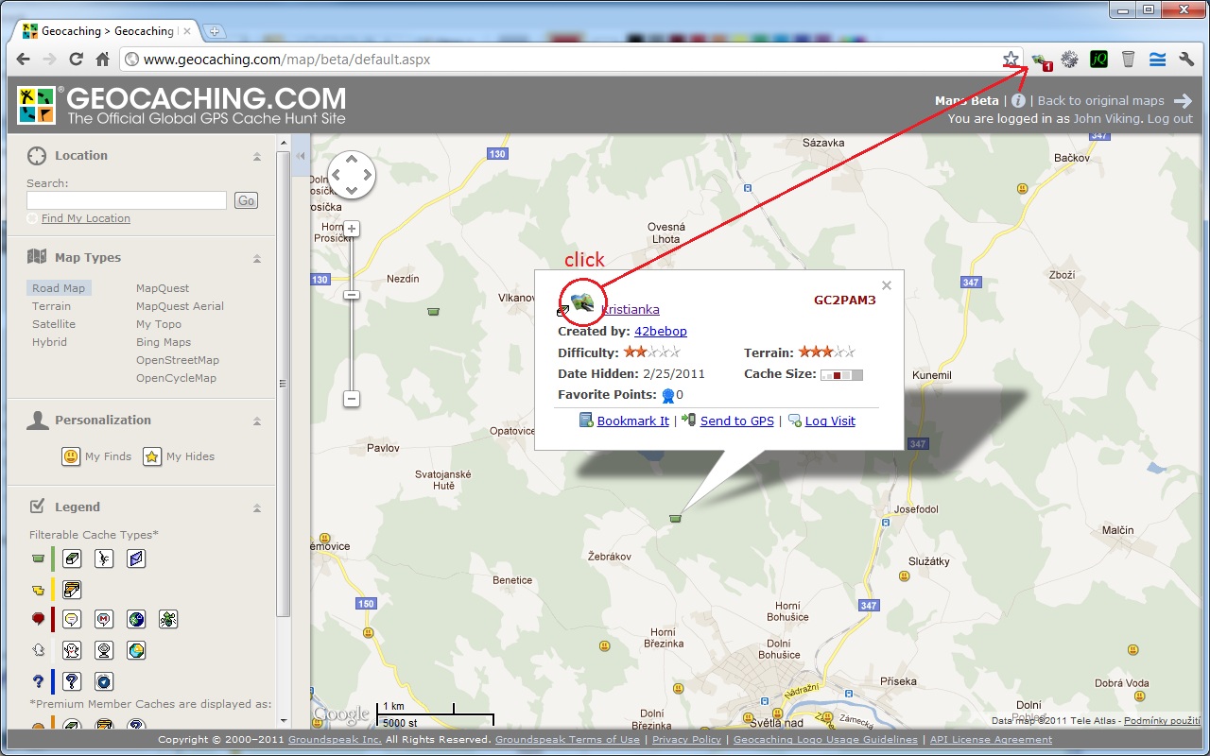Screen dimensions: 1210x756
Task: Click the location Search text field
Action: point(127,200)
